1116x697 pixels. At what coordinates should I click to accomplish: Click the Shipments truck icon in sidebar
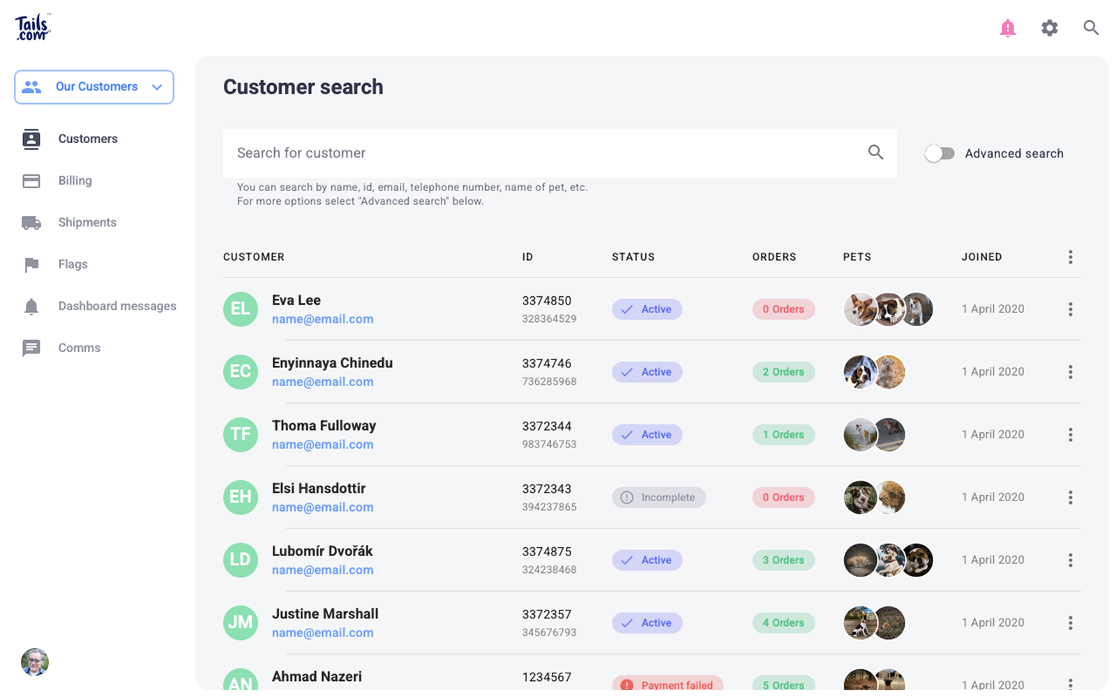(31, 222)
